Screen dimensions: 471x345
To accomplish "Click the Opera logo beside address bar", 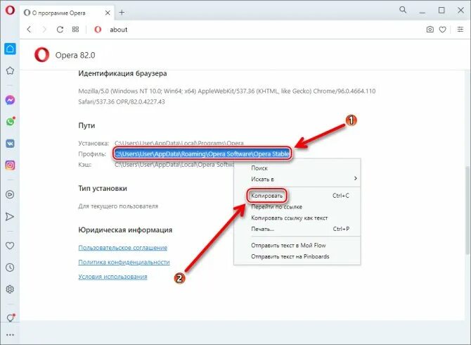I will (98, 30).
